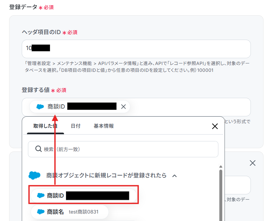
Task: Click the search magnifier icon
Action: [38, 149]
